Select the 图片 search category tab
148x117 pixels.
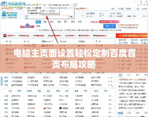[66, 22]
